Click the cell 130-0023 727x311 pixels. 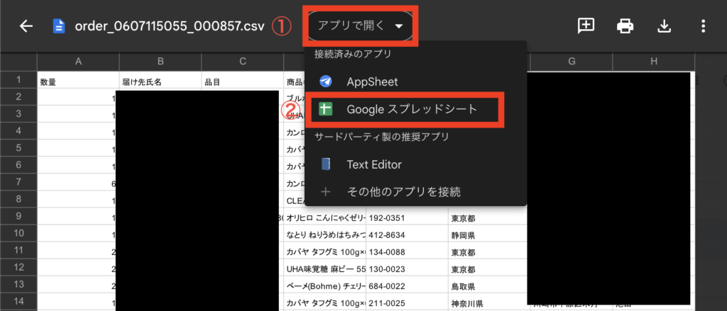pos(407,269)
